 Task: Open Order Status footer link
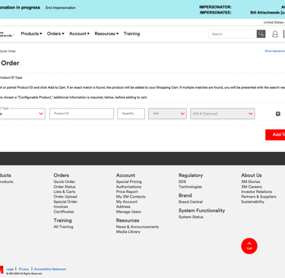tap(65, 187)
